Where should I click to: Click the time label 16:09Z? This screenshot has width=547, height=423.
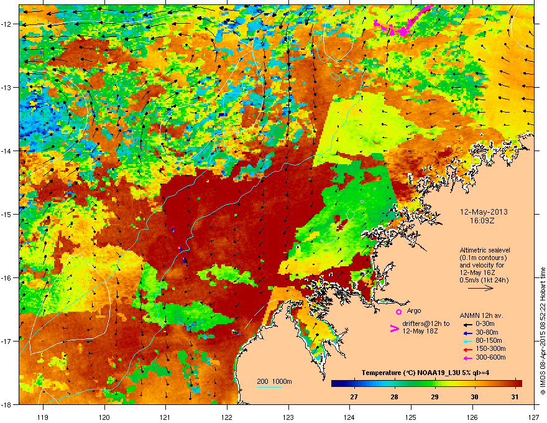[482, 221]
